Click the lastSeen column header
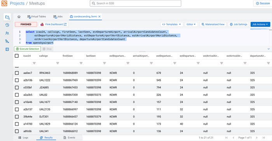Image resolution: width=272 pixels, height=141 pixels. (91, 56)
